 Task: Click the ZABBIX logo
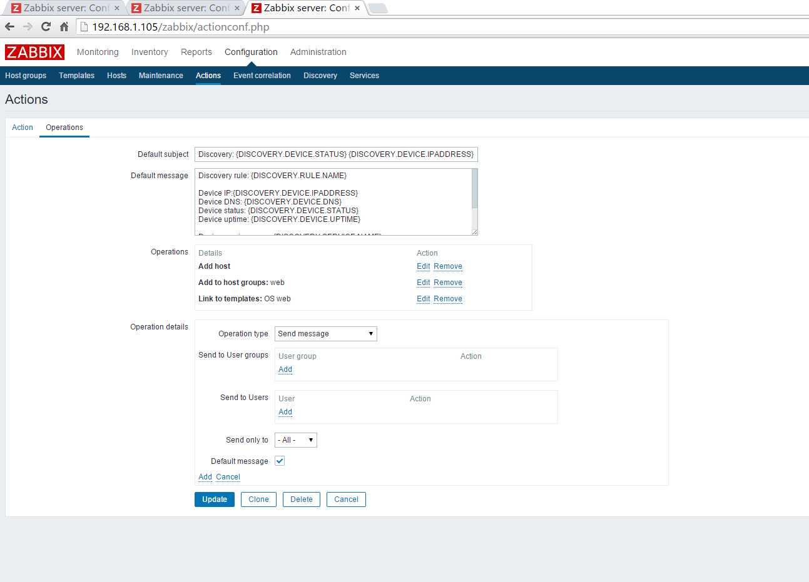(34, 52)
